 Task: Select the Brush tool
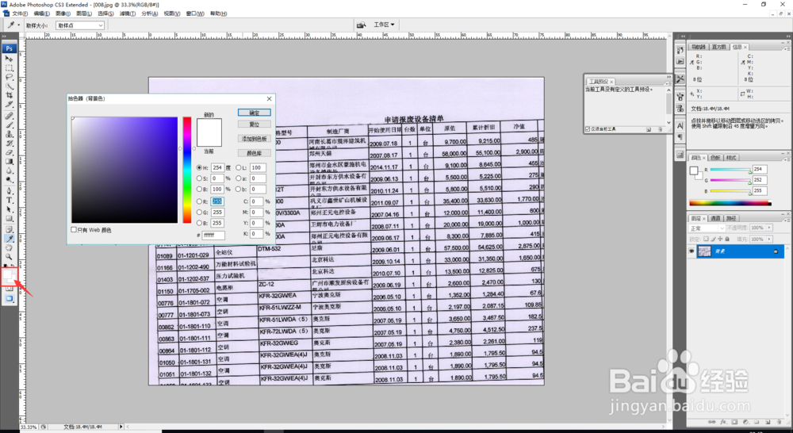click(x=9, y=125)
